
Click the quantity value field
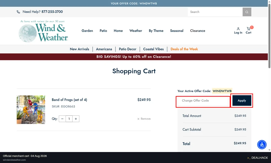pyautogui.click(x=69, y=119)
